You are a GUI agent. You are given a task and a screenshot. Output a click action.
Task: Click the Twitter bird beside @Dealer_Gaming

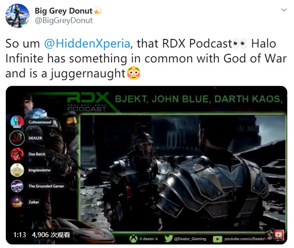coord(169,238)
